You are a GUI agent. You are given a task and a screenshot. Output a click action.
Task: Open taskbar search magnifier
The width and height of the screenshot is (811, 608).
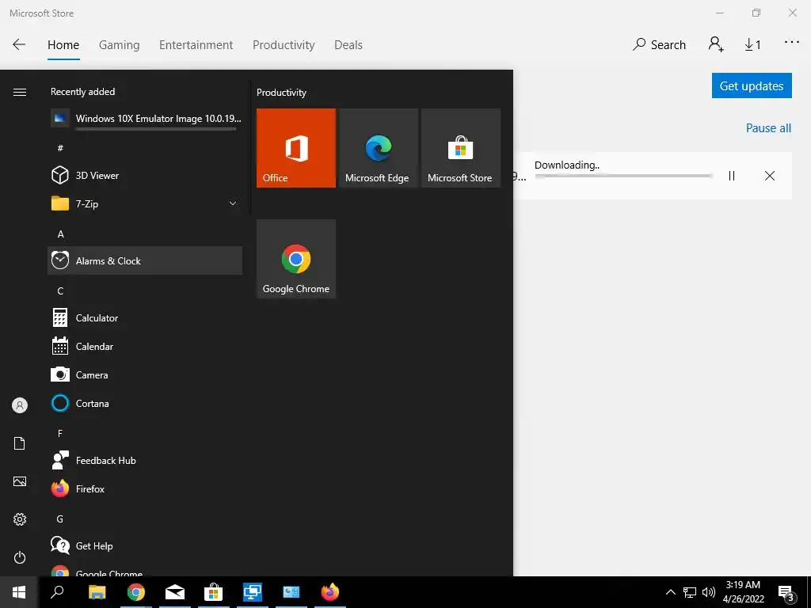tap(57, 592)
